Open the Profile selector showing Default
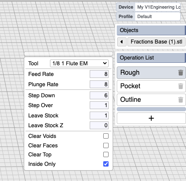 [158, 16]
